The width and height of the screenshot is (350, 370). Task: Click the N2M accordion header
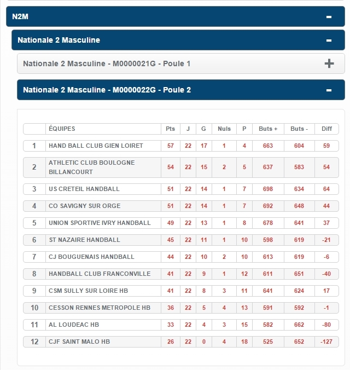pos(164,17)
